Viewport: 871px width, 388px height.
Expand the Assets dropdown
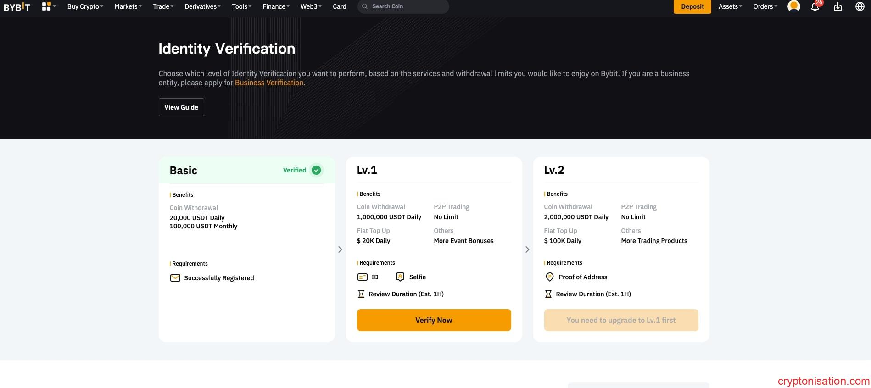(730, 6)
